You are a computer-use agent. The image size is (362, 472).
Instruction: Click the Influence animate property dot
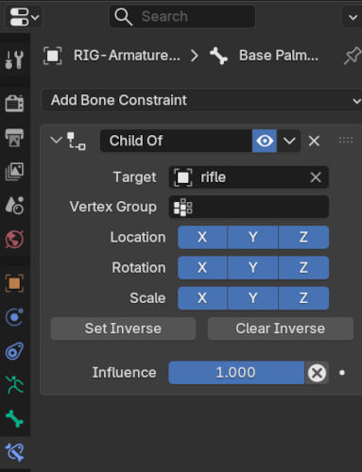tap(342, 373)
